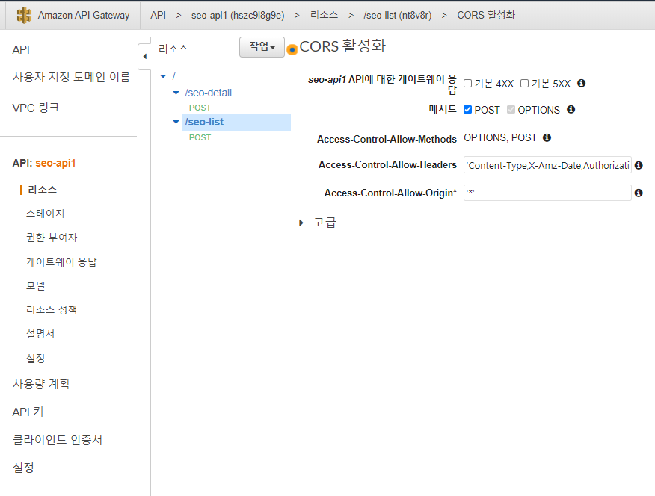Click the Access-Control-Allow-Headers input field

tap(547, 165)
